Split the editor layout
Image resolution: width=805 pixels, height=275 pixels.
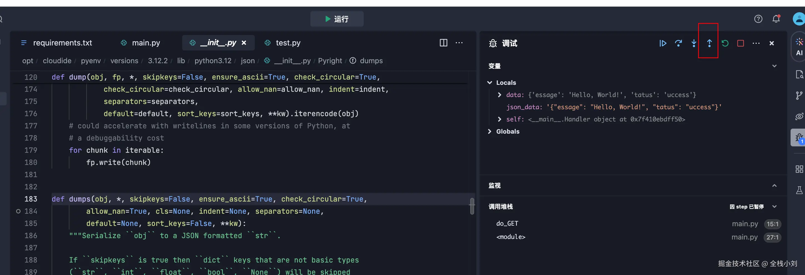click(443, 43)
